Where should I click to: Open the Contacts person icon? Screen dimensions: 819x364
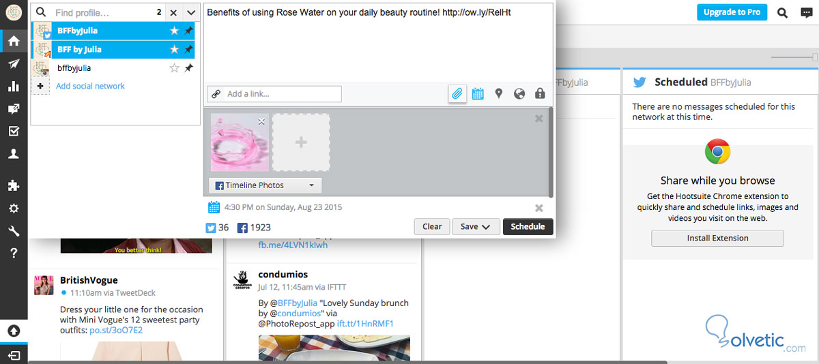tap(14, 154)
